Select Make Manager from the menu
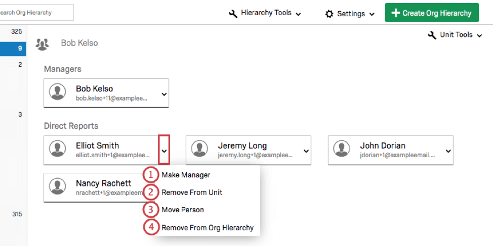Viewport: 493px width, 246px height. pyautogui.click(x=186, y=175)
